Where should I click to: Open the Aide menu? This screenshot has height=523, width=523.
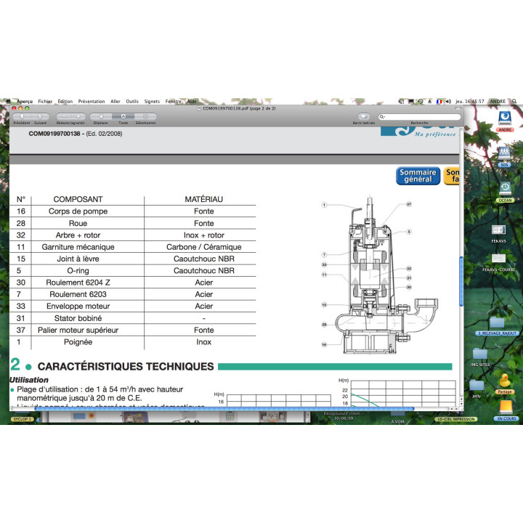(192, 102)
